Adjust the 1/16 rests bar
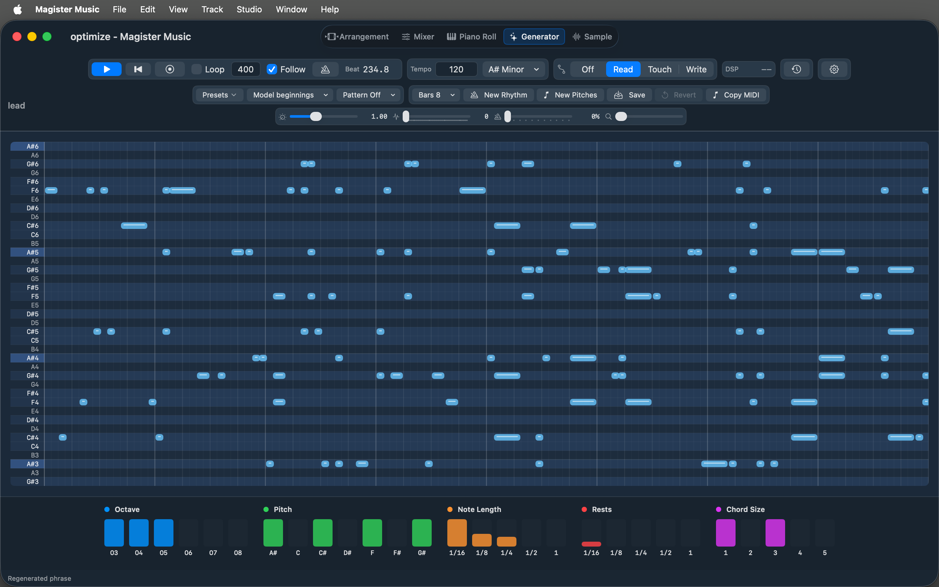 [591, 533]
